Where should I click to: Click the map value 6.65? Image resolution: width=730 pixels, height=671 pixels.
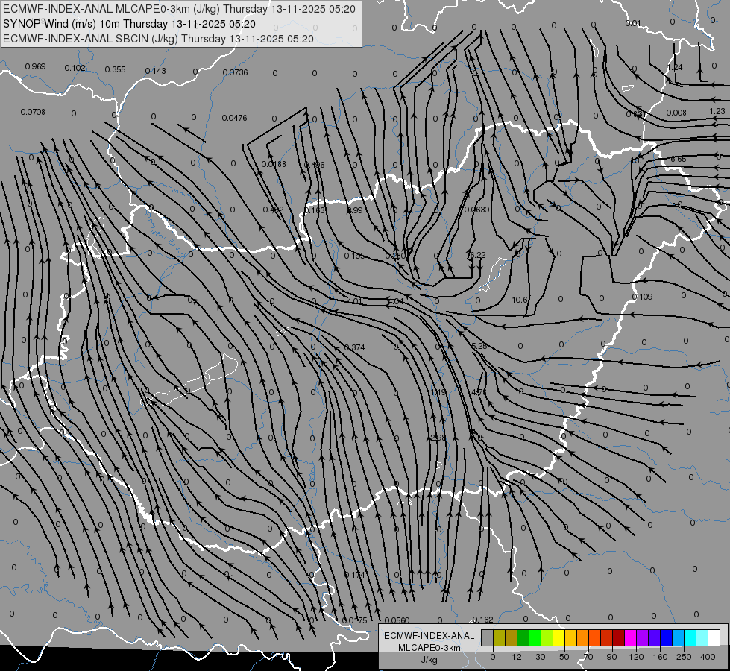point(678,160)
